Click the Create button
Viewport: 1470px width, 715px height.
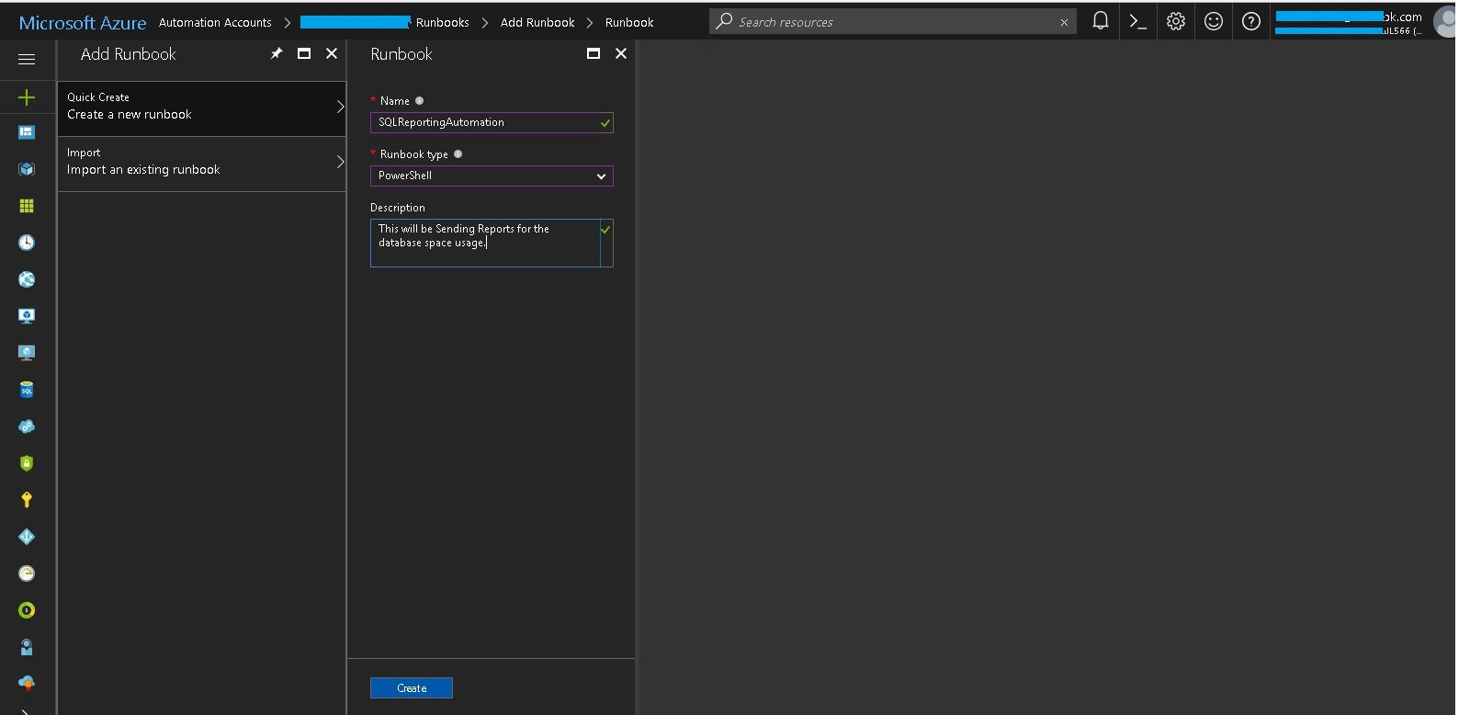coord(411,688)
